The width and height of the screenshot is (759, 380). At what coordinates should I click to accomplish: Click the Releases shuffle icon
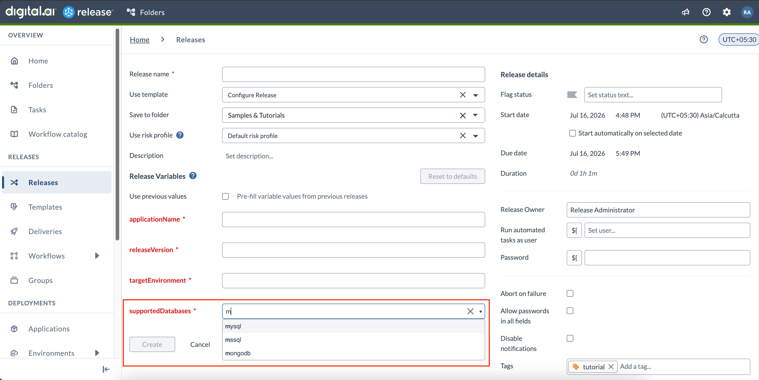point(14,182)
